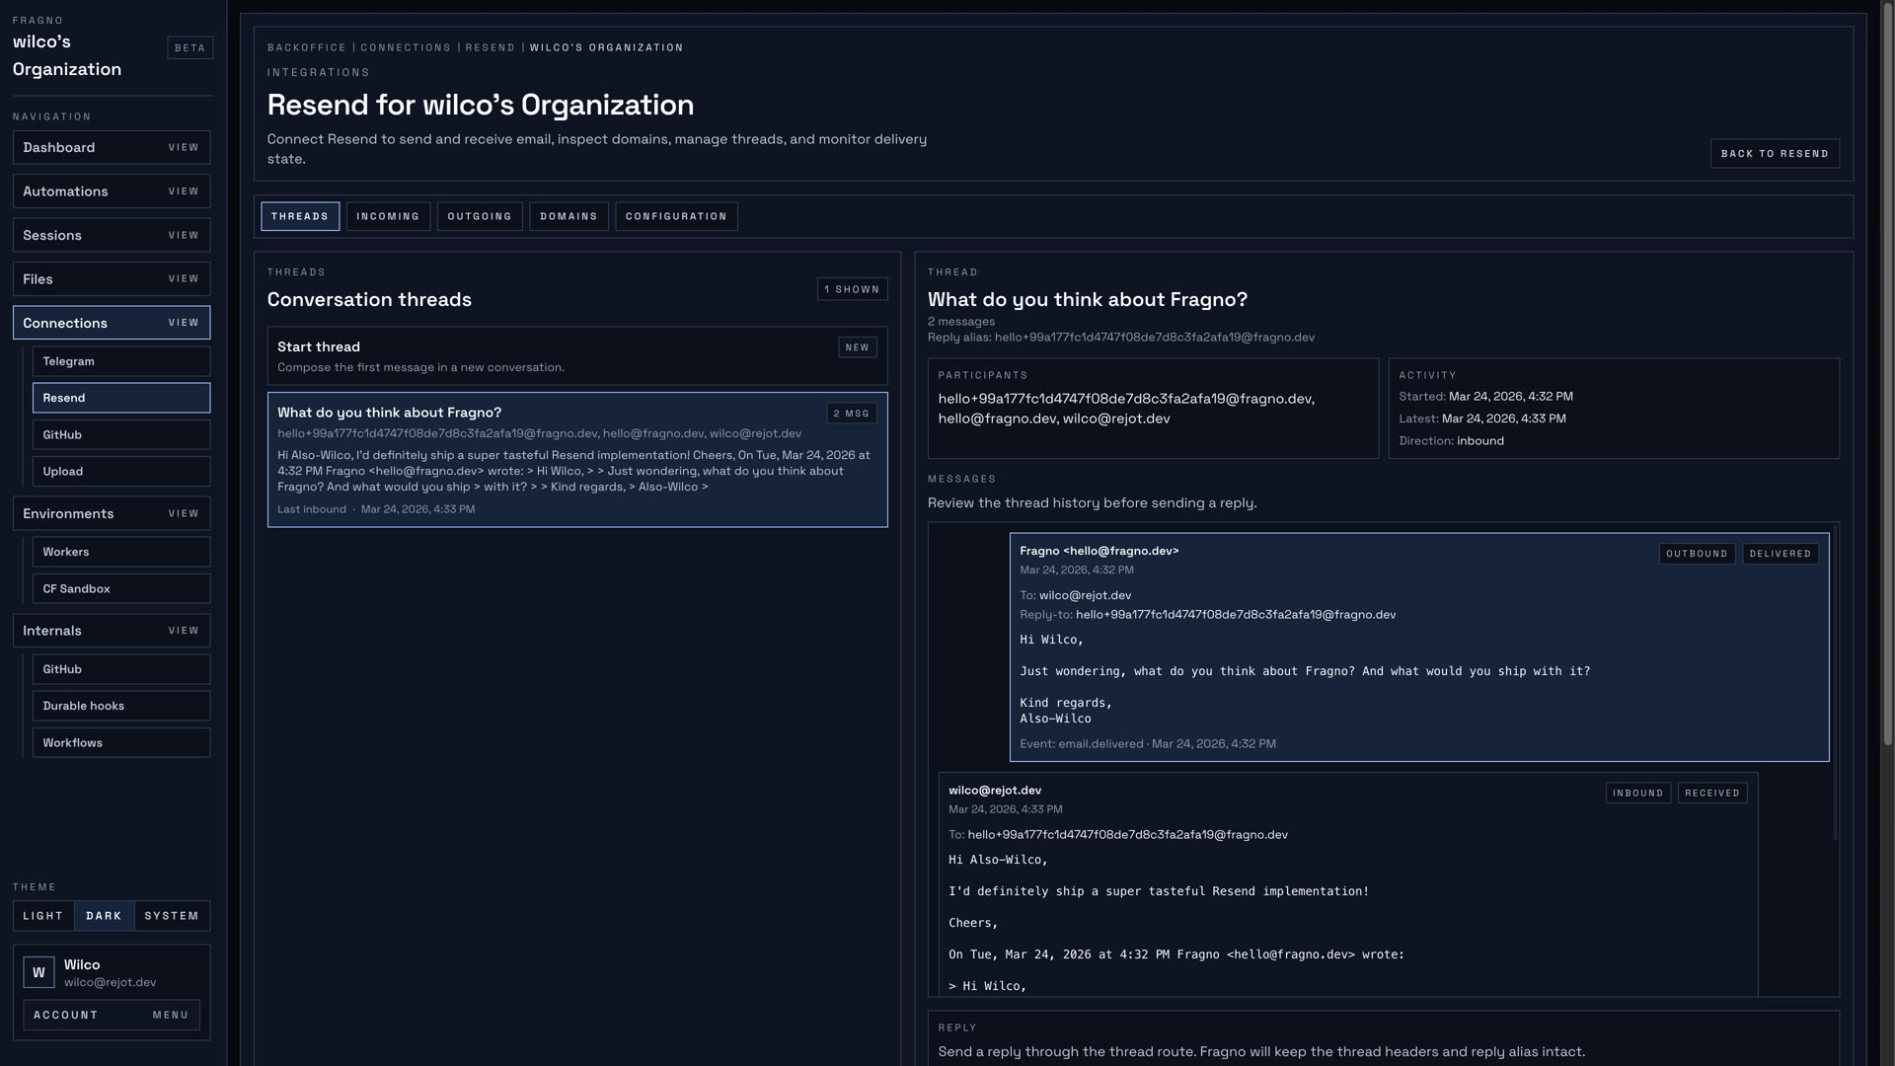
Task: Click the Connections breadcrumb link
Action: click(405, 47)
